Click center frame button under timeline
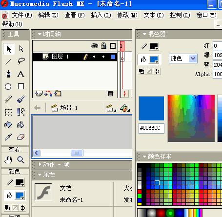The width and height of the screenshot is (222, 217). [x=124, y=94]
